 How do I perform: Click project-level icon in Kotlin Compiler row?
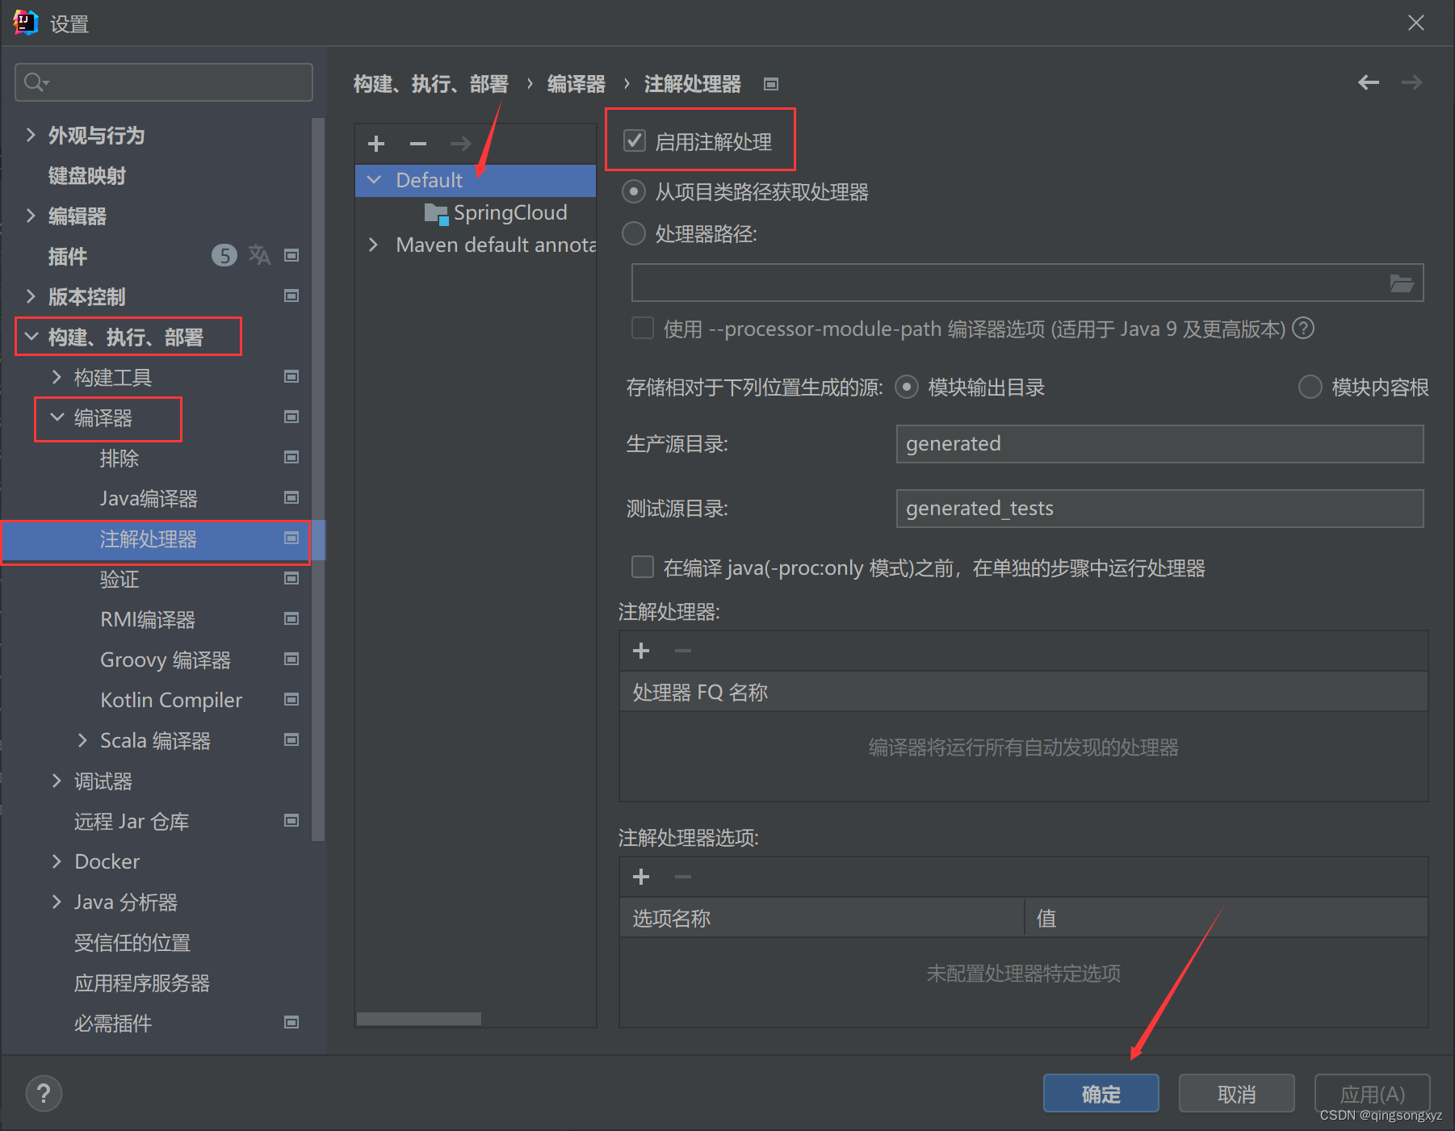coord(291,700)
